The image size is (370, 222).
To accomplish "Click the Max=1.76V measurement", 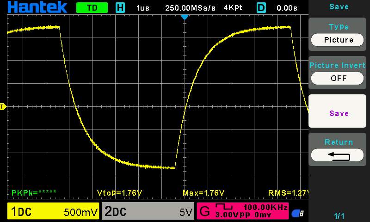I will point(203,193).
